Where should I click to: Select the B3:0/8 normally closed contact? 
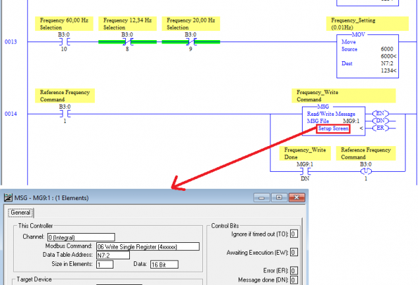tap(127, 41)
